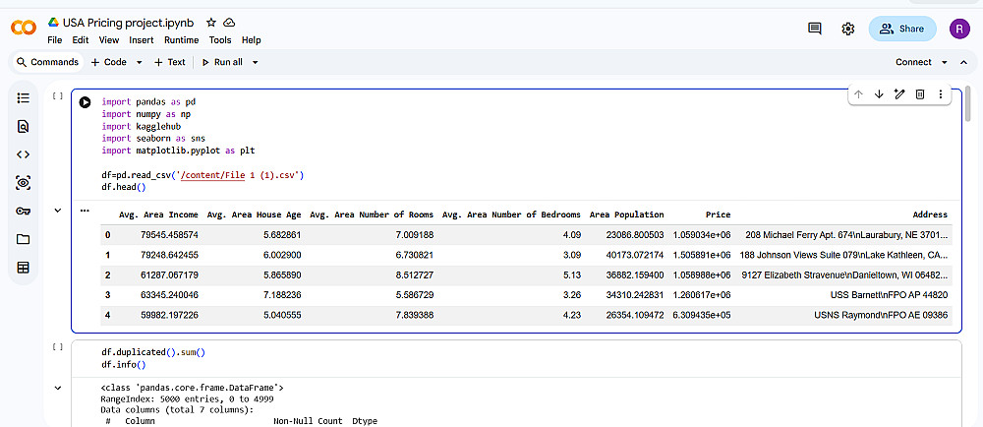The image size is (983, 427).
Task: Open AI code edit wand icon
Action: click(899, 94)
